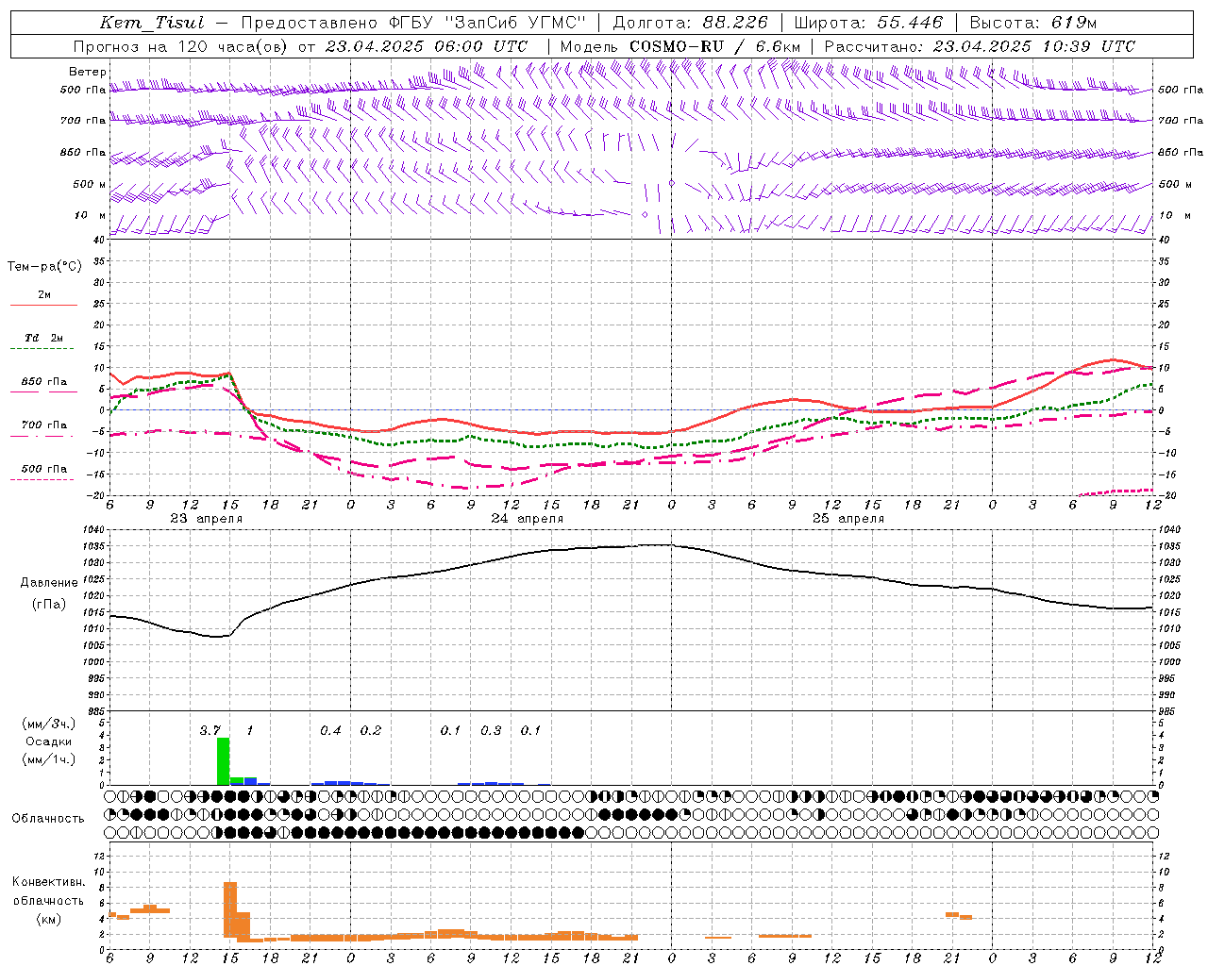Select the 25 апреля date label
Viewport: 1208px width, 966px height.
(x=847, y=519)
